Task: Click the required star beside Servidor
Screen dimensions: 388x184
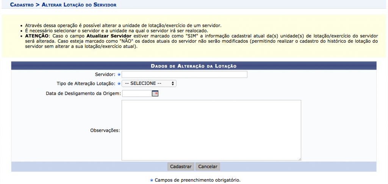Action: tap(119, 75)
